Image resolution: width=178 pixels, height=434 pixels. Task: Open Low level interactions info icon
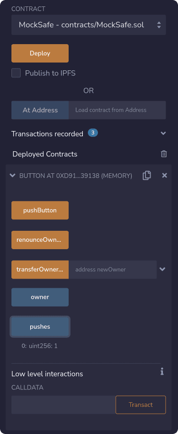click(x=162, y=371)
